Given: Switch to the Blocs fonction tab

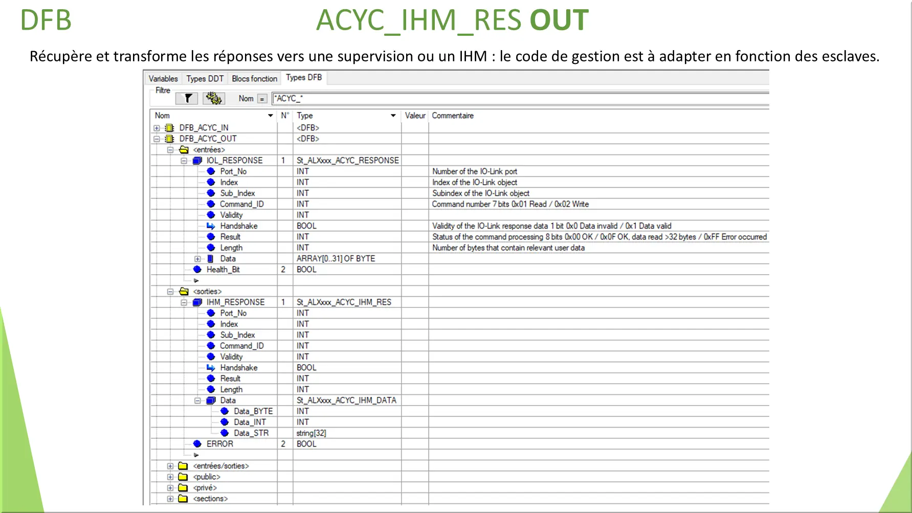Looking at the screenshot, I should 254,79.
